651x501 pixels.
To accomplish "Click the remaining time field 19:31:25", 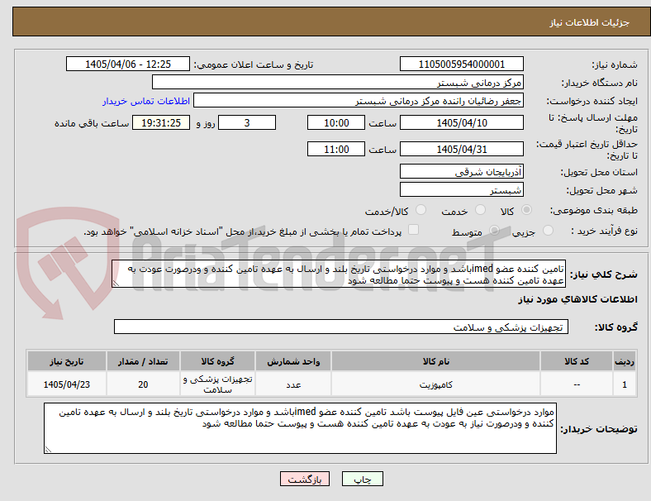I will (x=161, y=122).
